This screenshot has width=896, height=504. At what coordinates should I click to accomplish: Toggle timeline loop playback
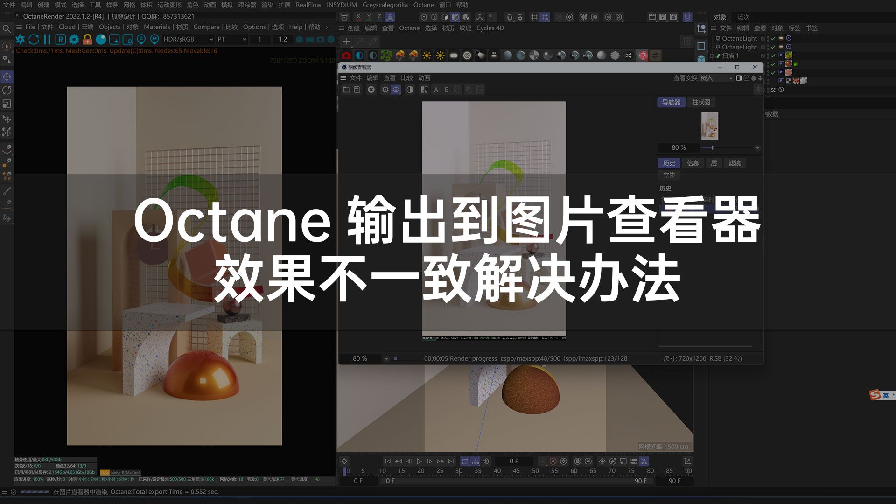[x=465, y=461]
